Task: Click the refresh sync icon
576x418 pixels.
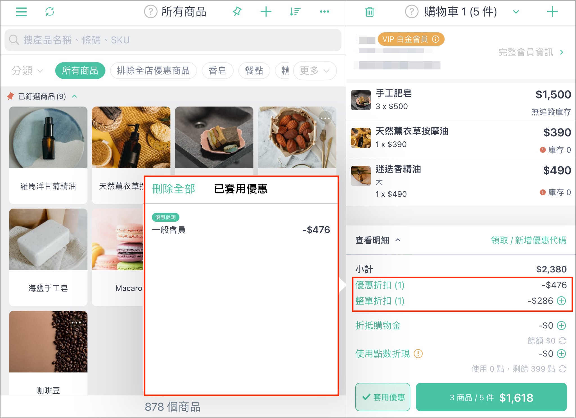Action: [x=50, y=12]
